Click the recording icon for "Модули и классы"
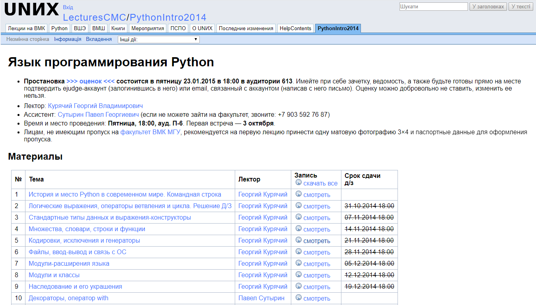Screen dimensions: 536x305 click(x=298, y=275)
